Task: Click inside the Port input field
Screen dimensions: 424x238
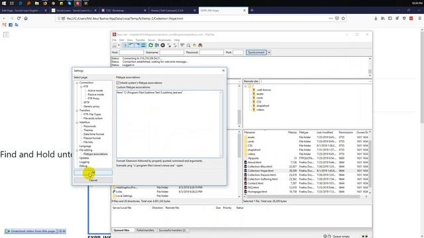Action: [x=238, y=52]
